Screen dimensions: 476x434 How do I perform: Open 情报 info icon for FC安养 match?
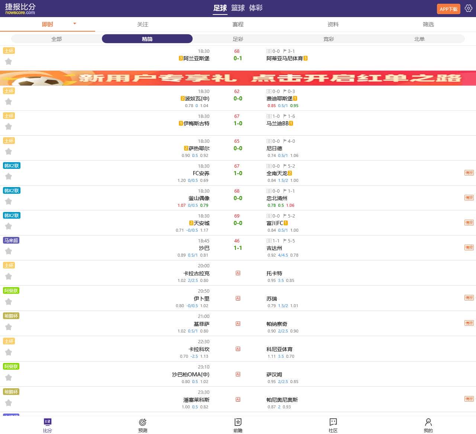469,173
